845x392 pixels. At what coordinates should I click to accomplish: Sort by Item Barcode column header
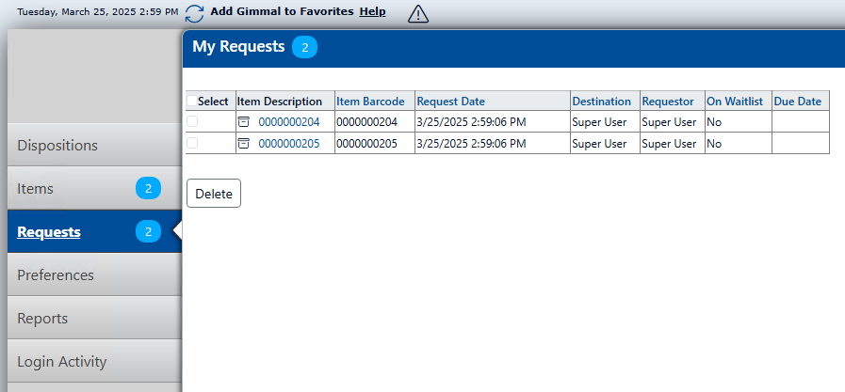tap(370, 101)
